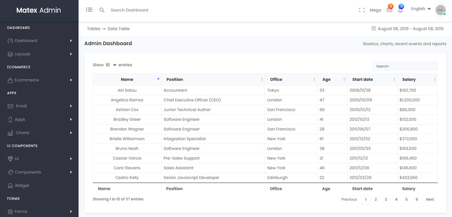452x217 pixels.
Task: Open Widget in the sidebar
Action: [22, 186]
